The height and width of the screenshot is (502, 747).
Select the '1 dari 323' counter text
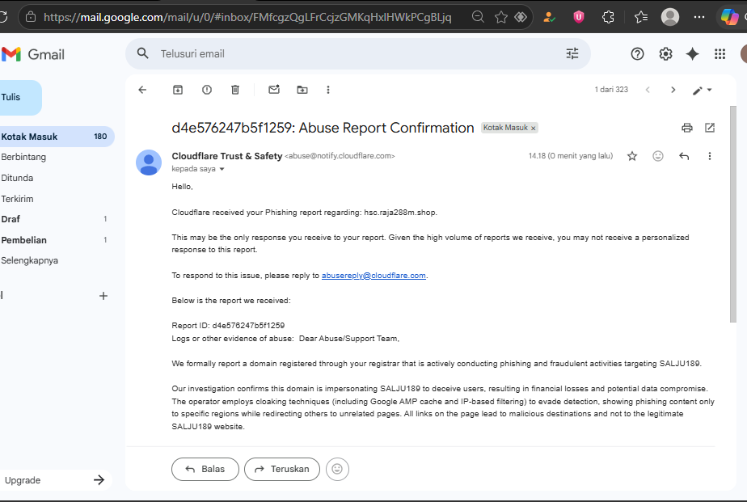tap(611, 90)
